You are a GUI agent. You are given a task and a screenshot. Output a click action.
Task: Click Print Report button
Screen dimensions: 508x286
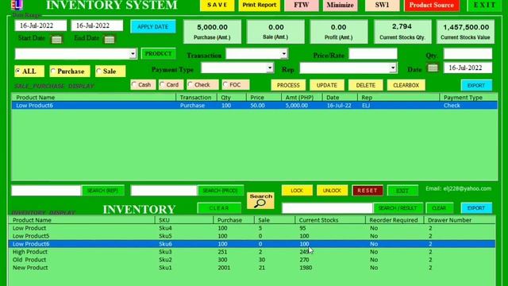[x=260, y=6]
